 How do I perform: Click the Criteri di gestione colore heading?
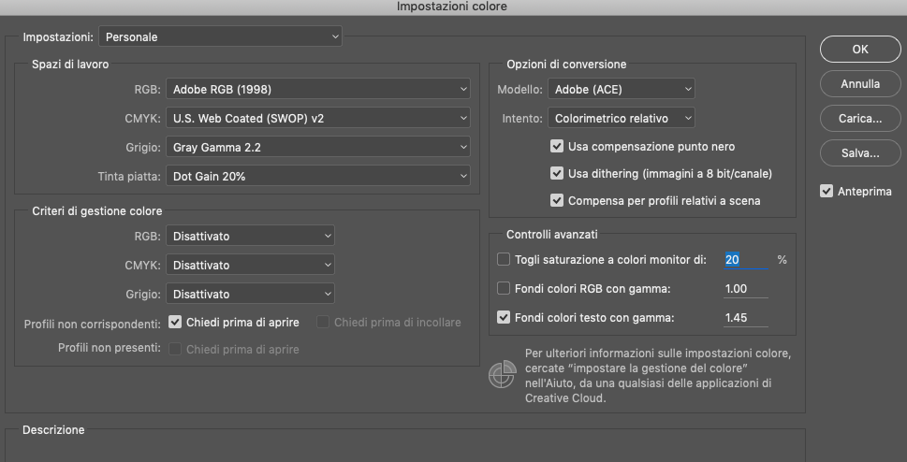point(97,211)
